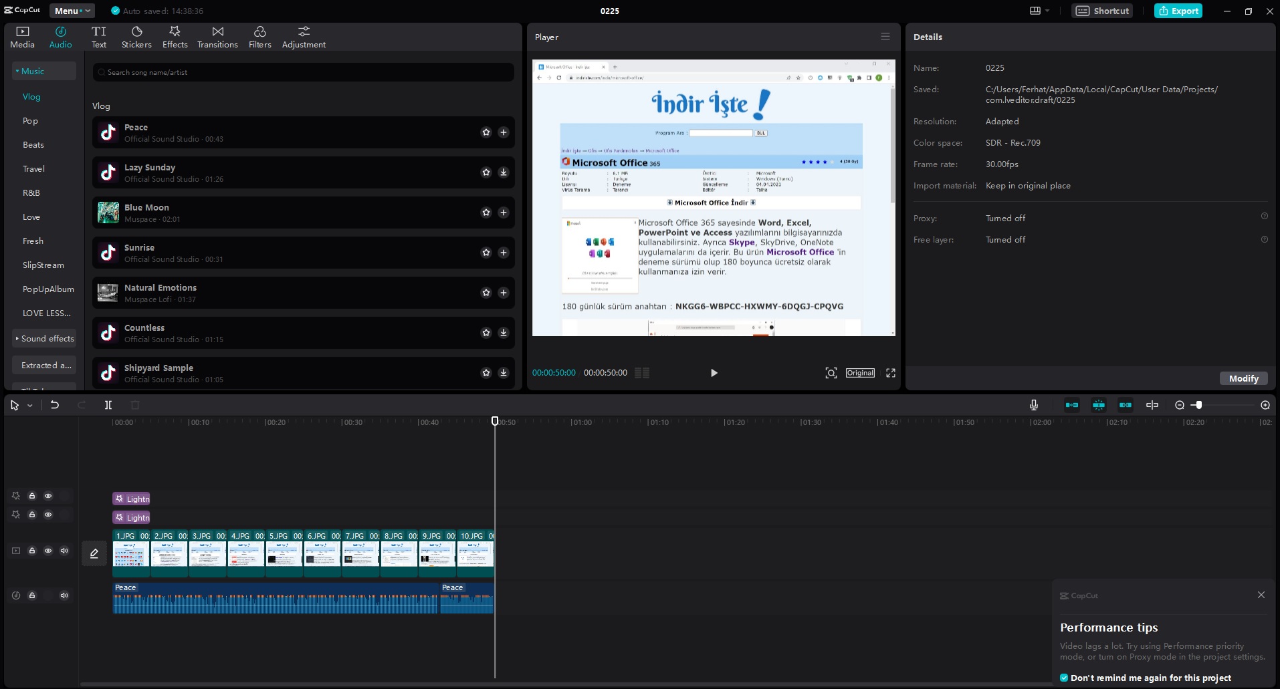The image size is (1280, 689).
Task: Download the Lazy Sunday track
Action: click(x=504, y=172)
